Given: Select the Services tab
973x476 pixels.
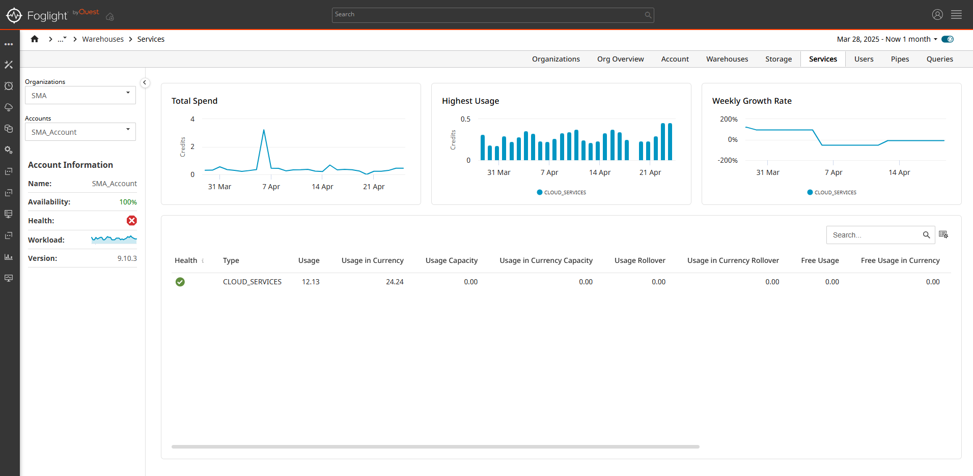Looking at the screenshot, I should point(823,59).
